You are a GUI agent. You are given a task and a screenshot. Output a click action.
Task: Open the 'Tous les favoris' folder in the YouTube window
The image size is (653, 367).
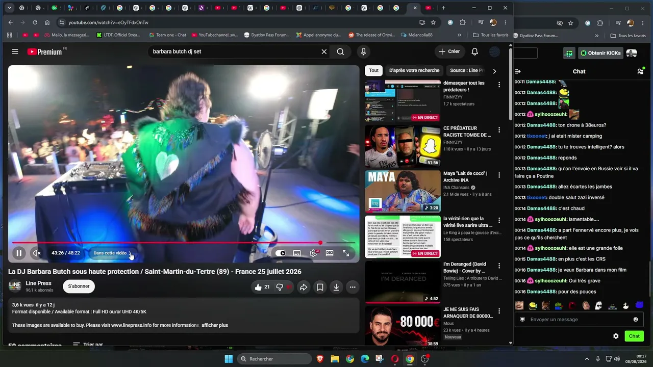[491, 35]
